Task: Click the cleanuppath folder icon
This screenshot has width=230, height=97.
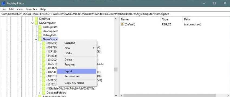Action: coord(40,31)
